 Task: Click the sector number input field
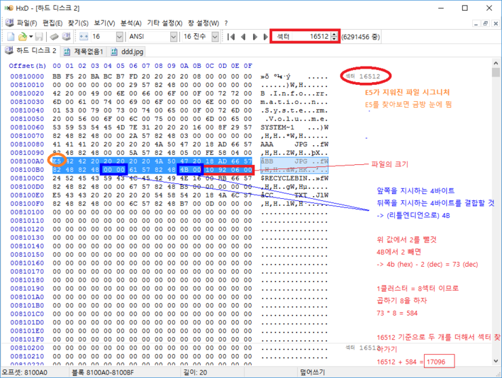click(x=301, y=36)
